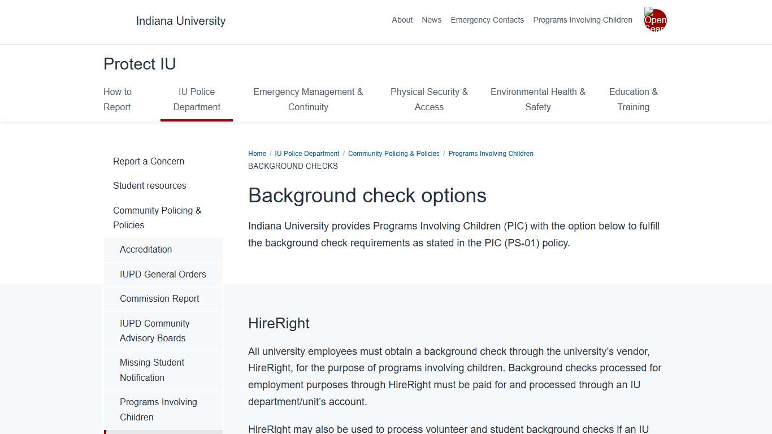View IUPD General Orders
Viewport: 772px width, 434px height.
[x=163, y=274]
